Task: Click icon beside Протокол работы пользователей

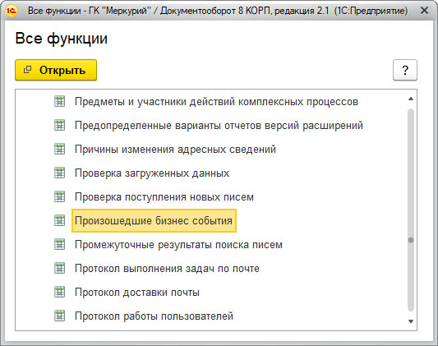Action: [59, 316]
